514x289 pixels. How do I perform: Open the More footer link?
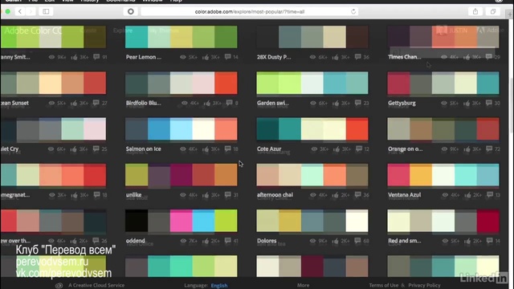point(304,285)
